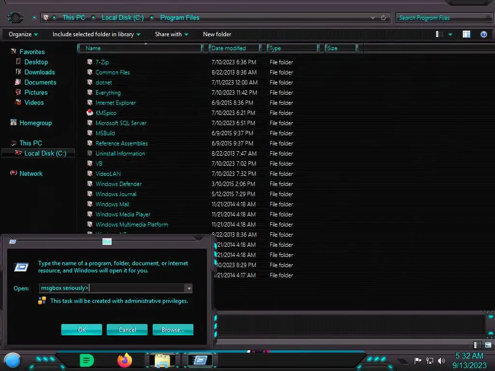Click the network tray icon
Viewport: 495px width, 371px height.
(x=429, y=360)
